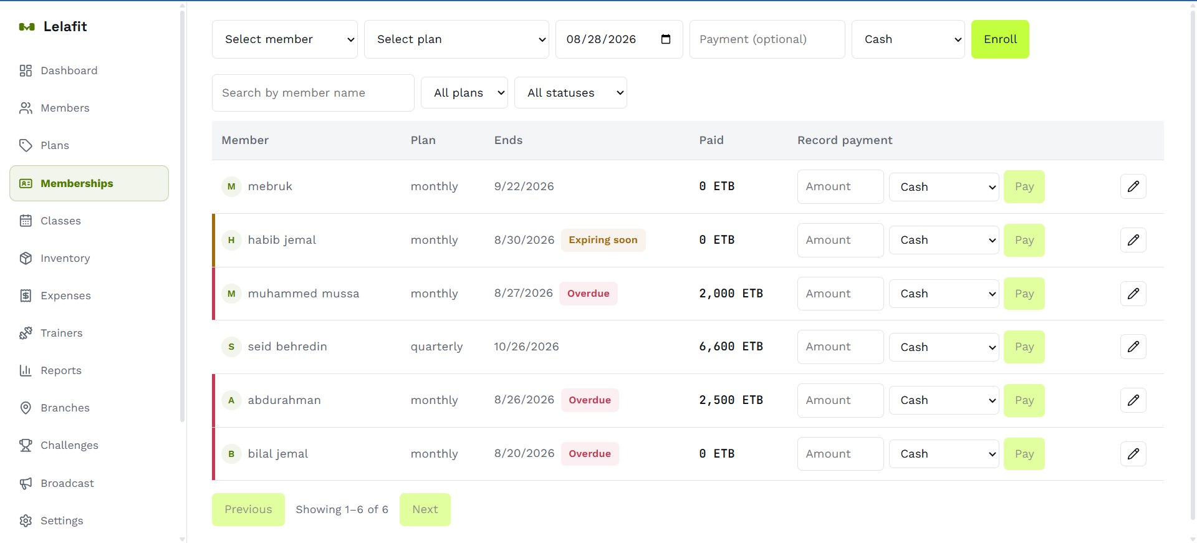Image resolution: width=1197 pixels, height=543 pixels.
Task: Click the enrollment date field 08/28/2026
Action: click(619, 39)
